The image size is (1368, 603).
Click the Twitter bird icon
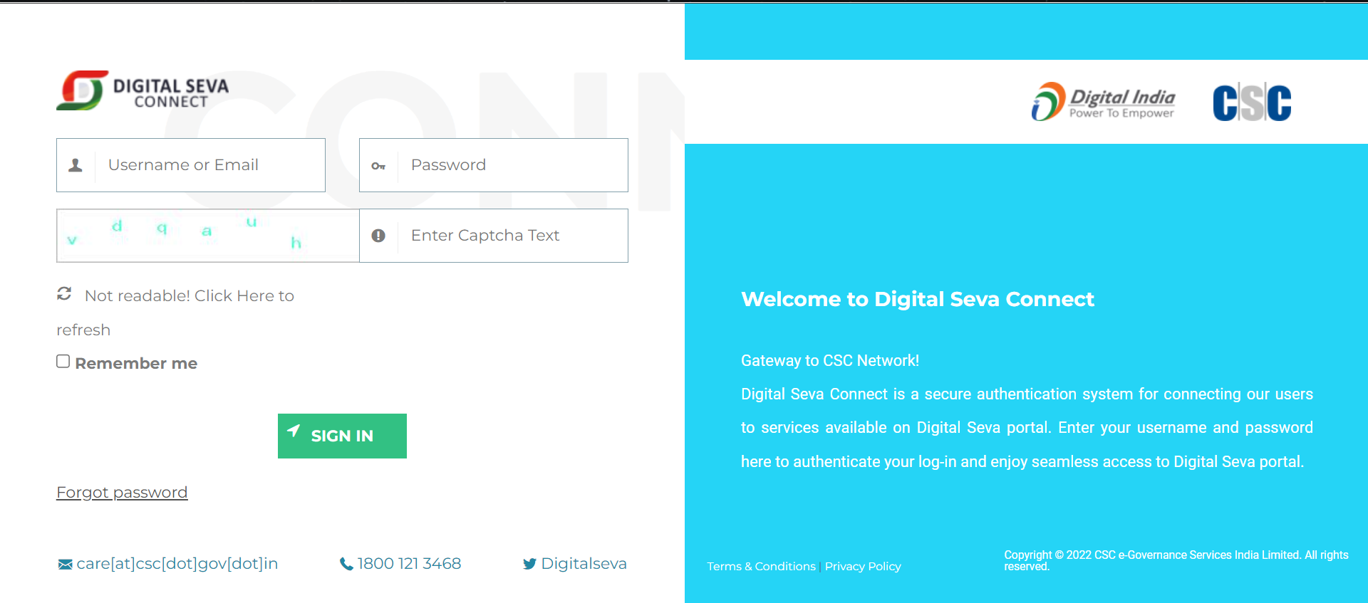point(529,565)
